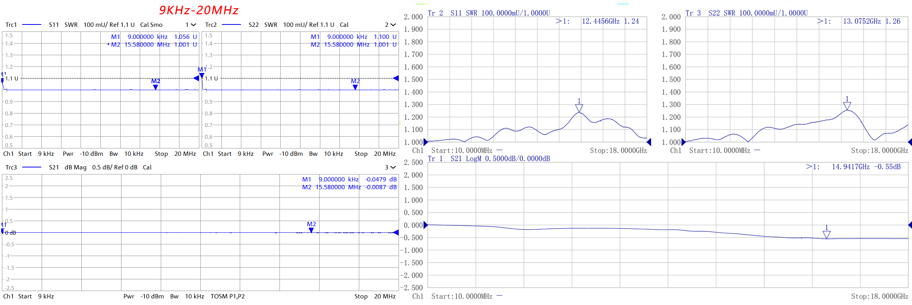Select the M2 marker triangle on Trc1 S11 plot
Image resolution: width=912 pixels, height=305 pixels.
pos(156,87)
